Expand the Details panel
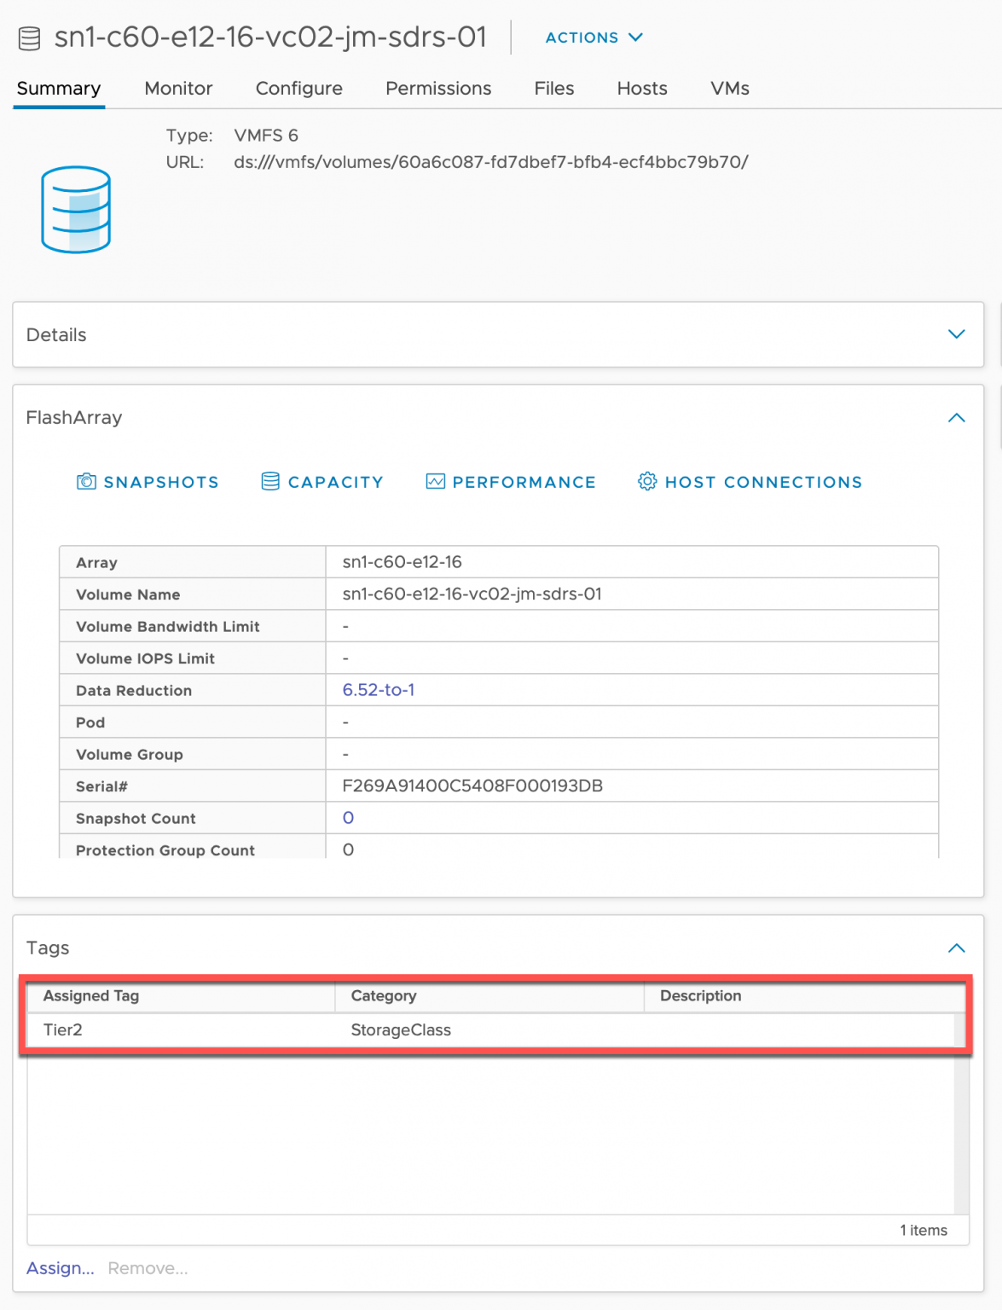This screenshot has width=1002, height=1310. click(956, 334)
